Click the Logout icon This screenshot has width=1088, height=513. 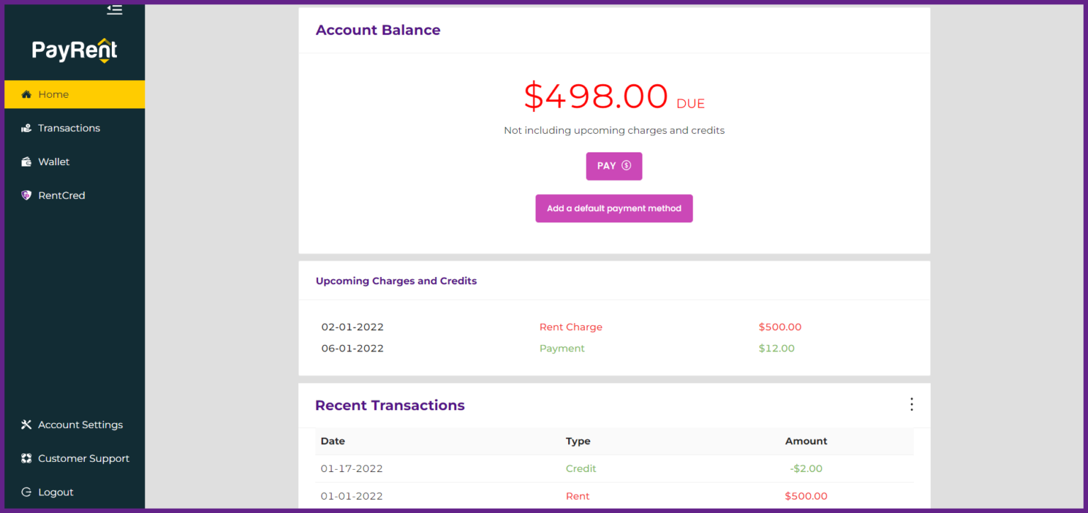(x=26, y=492)
